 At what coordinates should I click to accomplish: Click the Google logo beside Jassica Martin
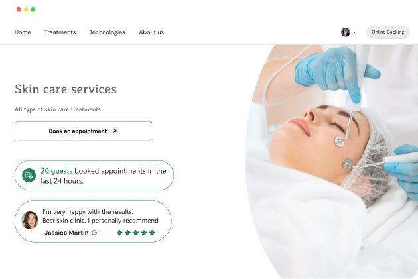click(x=94, y=233)
